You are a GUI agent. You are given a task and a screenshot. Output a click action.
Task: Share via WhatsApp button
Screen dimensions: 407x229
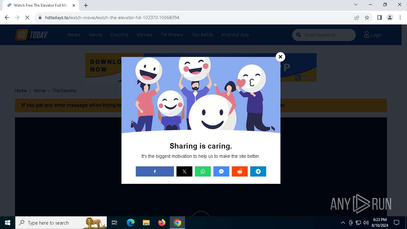(203, 171)
